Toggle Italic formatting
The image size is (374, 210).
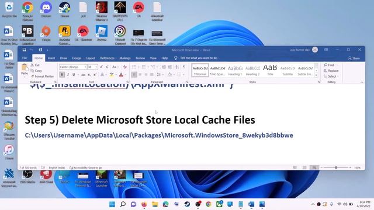click(x=68, y=75)
